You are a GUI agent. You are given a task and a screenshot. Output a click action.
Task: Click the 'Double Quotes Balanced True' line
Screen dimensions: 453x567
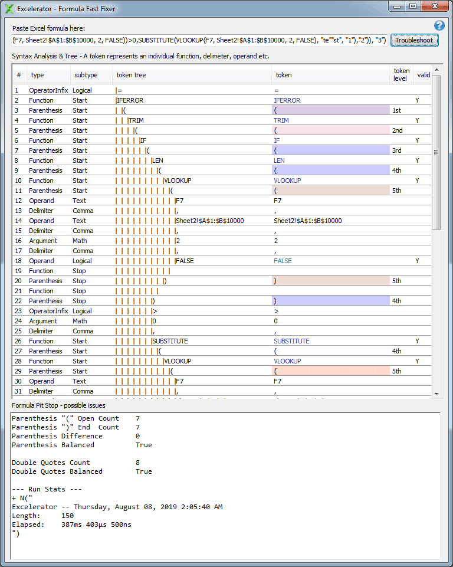82,471
